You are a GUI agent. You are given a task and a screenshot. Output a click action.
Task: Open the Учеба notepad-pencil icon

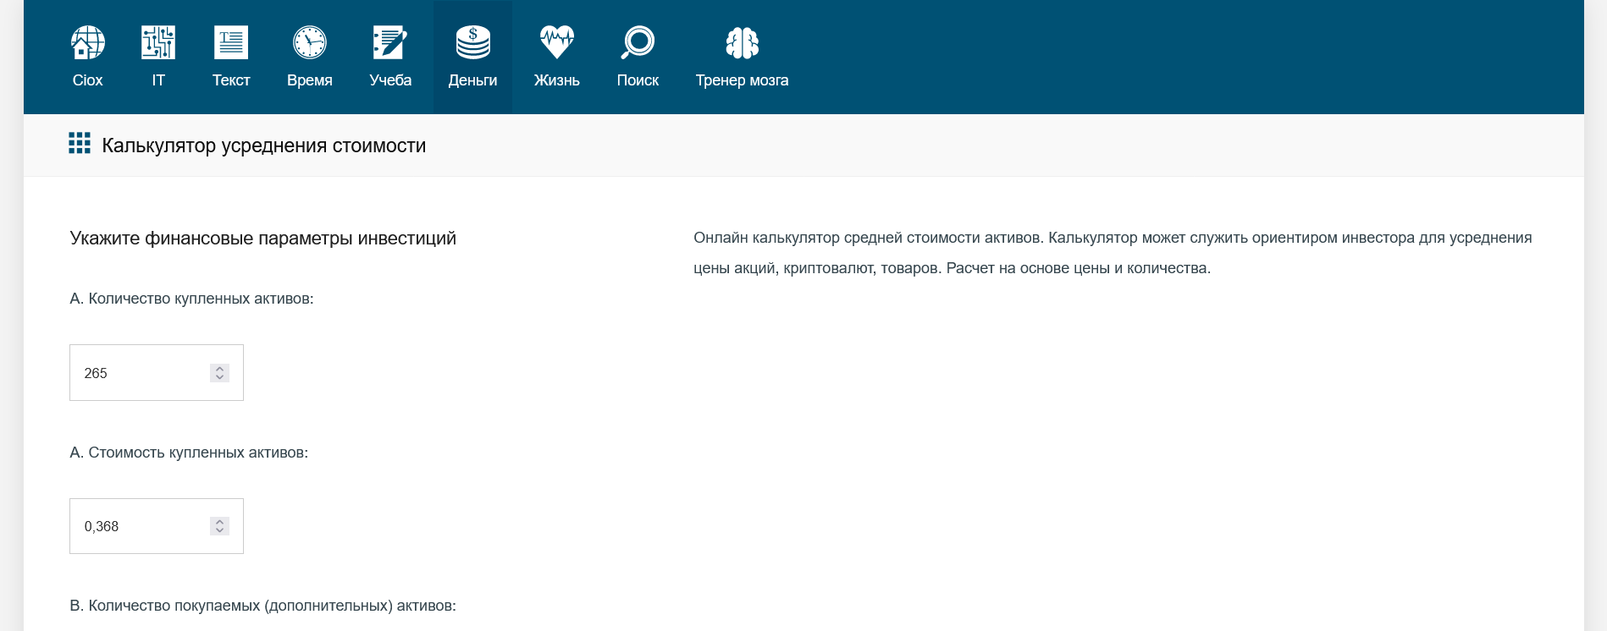(x=390, y=42)
